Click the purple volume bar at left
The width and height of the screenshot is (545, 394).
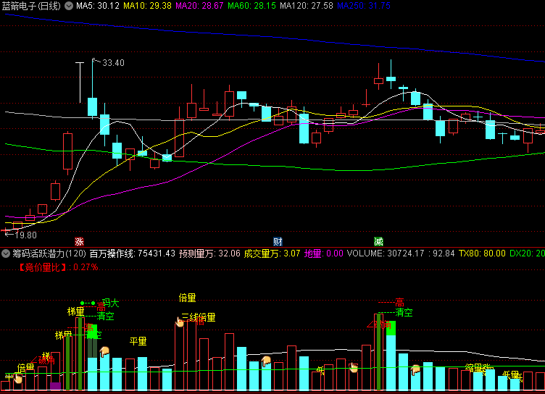tap(55, 386)
